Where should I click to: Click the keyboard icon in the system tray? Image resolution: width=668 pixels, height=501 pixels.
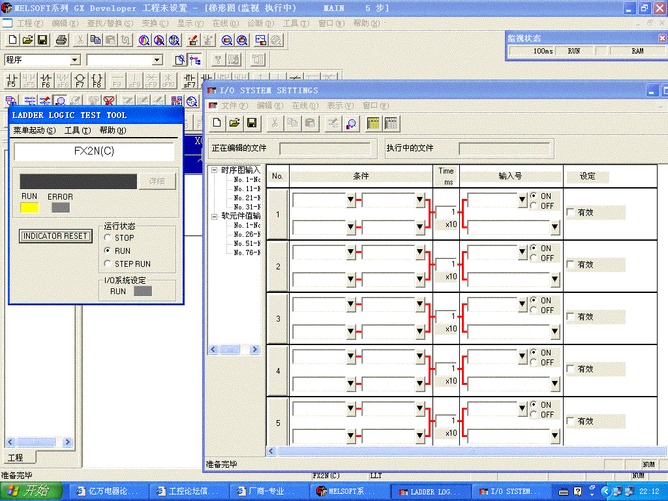point(563,492)
